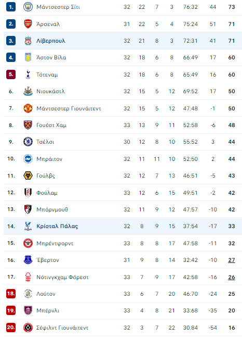The image size is (242, 339).
Task: Open the Κρίσταλ Πάλας team page
Action: click(57, 226)
